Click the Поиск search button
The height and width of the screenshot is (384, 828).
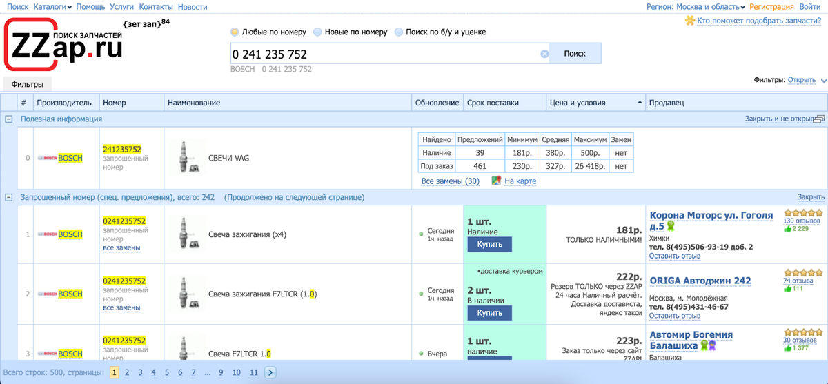(x=575, y=54)
